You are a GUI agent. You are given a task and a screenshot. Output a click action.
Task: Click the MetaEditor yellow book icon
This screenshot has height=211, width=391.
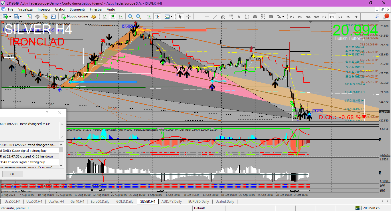click(94, 17)
